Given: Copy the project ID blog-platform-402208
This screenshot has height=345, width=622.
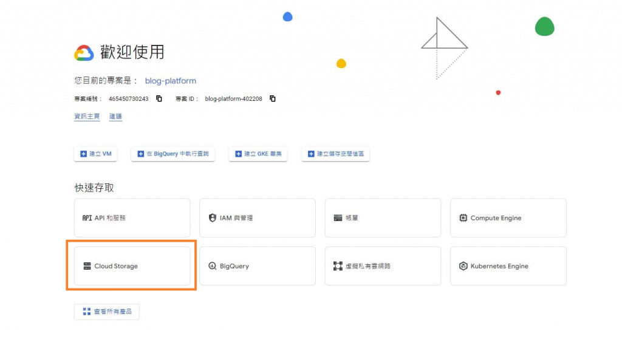Looking at the screenshot, I should pos(273,98).
